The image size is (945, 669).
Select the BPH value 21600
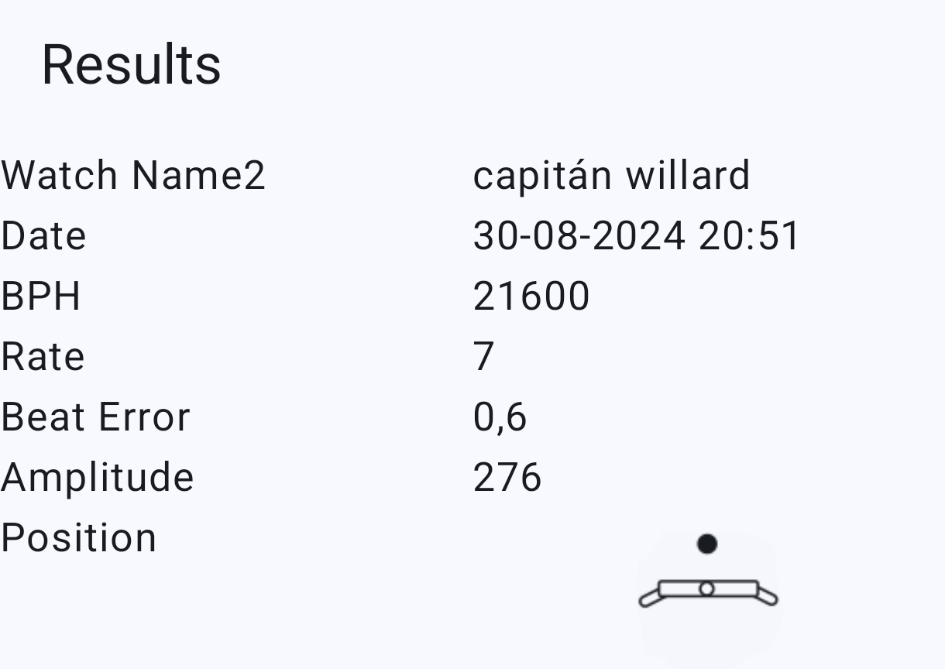[x=531, y=296]
